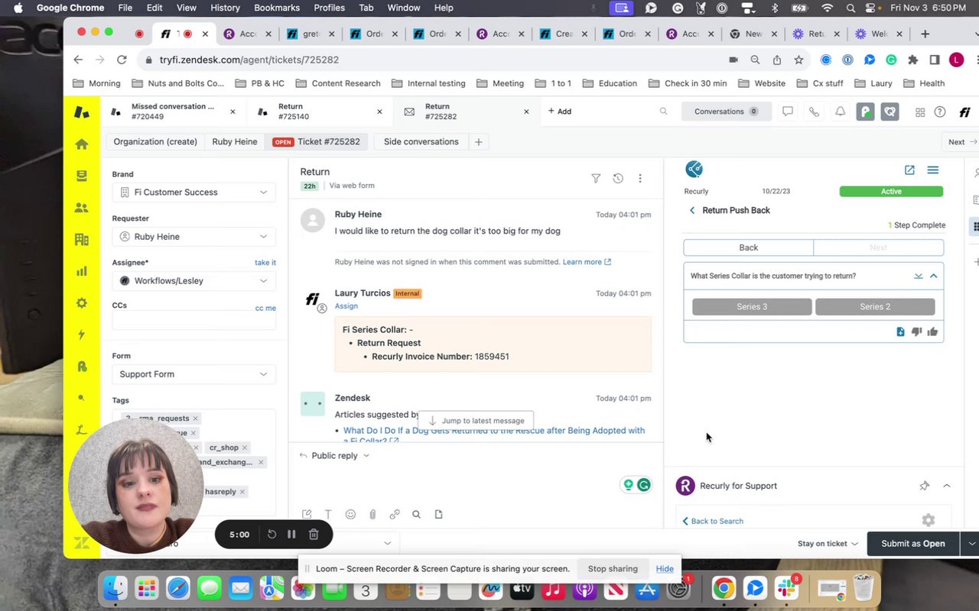The width and height of the screenshot is (979, 611).
Task: Open the Conversations counter button
Action: [x=726, y=112]
